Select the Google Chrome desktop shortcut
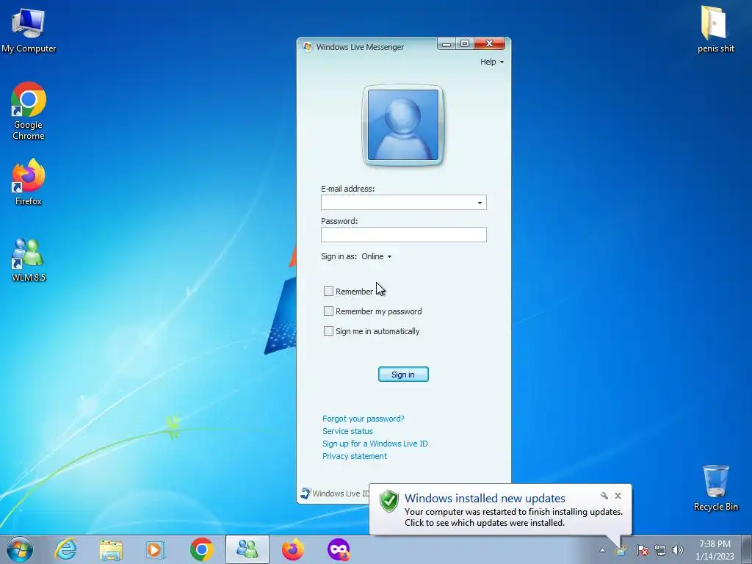The image size is (752, 564). coord(29,112)
